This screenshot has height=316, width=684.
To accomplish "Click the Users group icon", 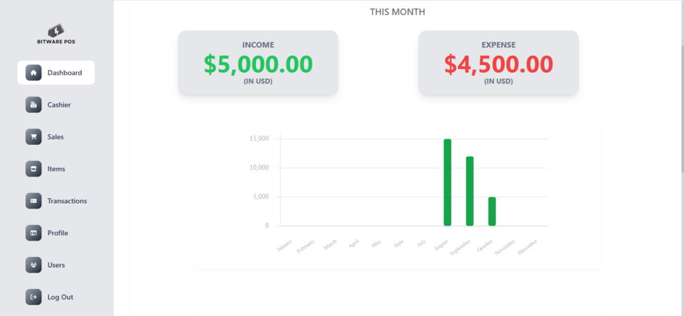I will 33,265.
